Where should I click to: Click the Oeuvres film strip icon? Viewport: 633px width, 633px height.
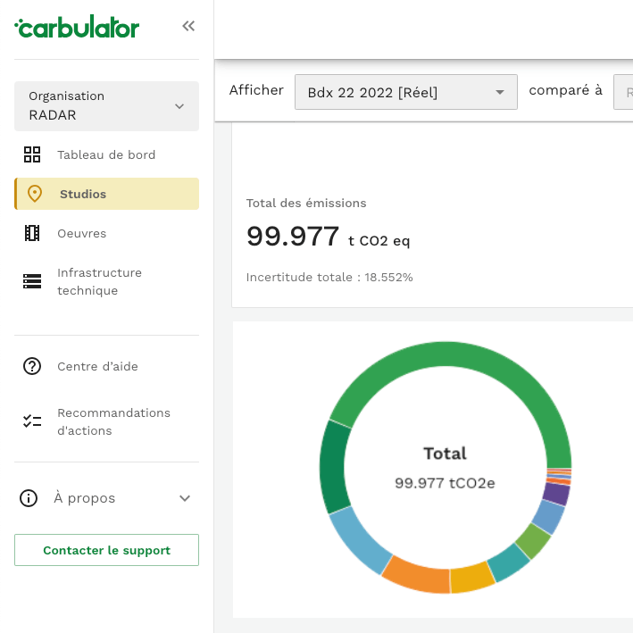[x=32, y=233]
